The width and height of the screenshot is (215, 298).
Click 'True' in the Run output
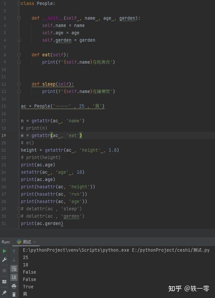28,287
